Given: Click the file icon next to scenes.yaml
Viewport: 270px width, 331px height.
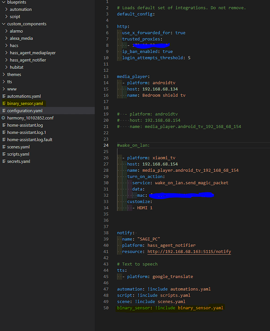Looking at the screenshot, I should coord(4,147).
